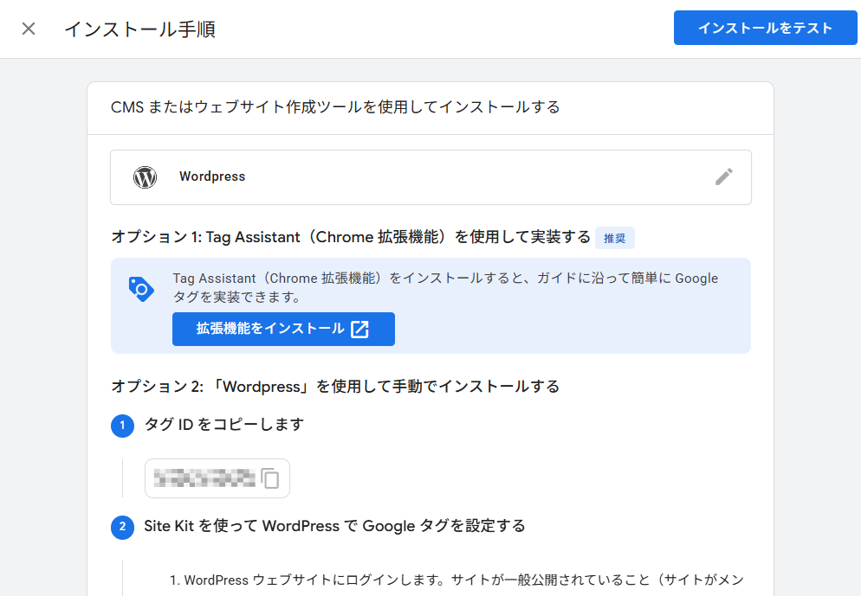Click the external link icon in install button
The width and height of the screenshot is (861, 596).
click(359, 329)
